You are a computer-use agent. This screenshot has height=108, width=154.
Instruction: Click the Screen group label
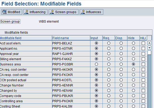[10, 21]
